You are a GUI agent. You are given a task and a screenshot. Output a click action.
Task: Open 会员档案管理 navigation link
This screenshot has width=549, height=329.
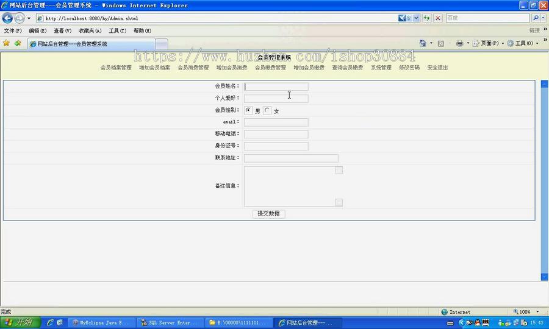coord(116,68)
